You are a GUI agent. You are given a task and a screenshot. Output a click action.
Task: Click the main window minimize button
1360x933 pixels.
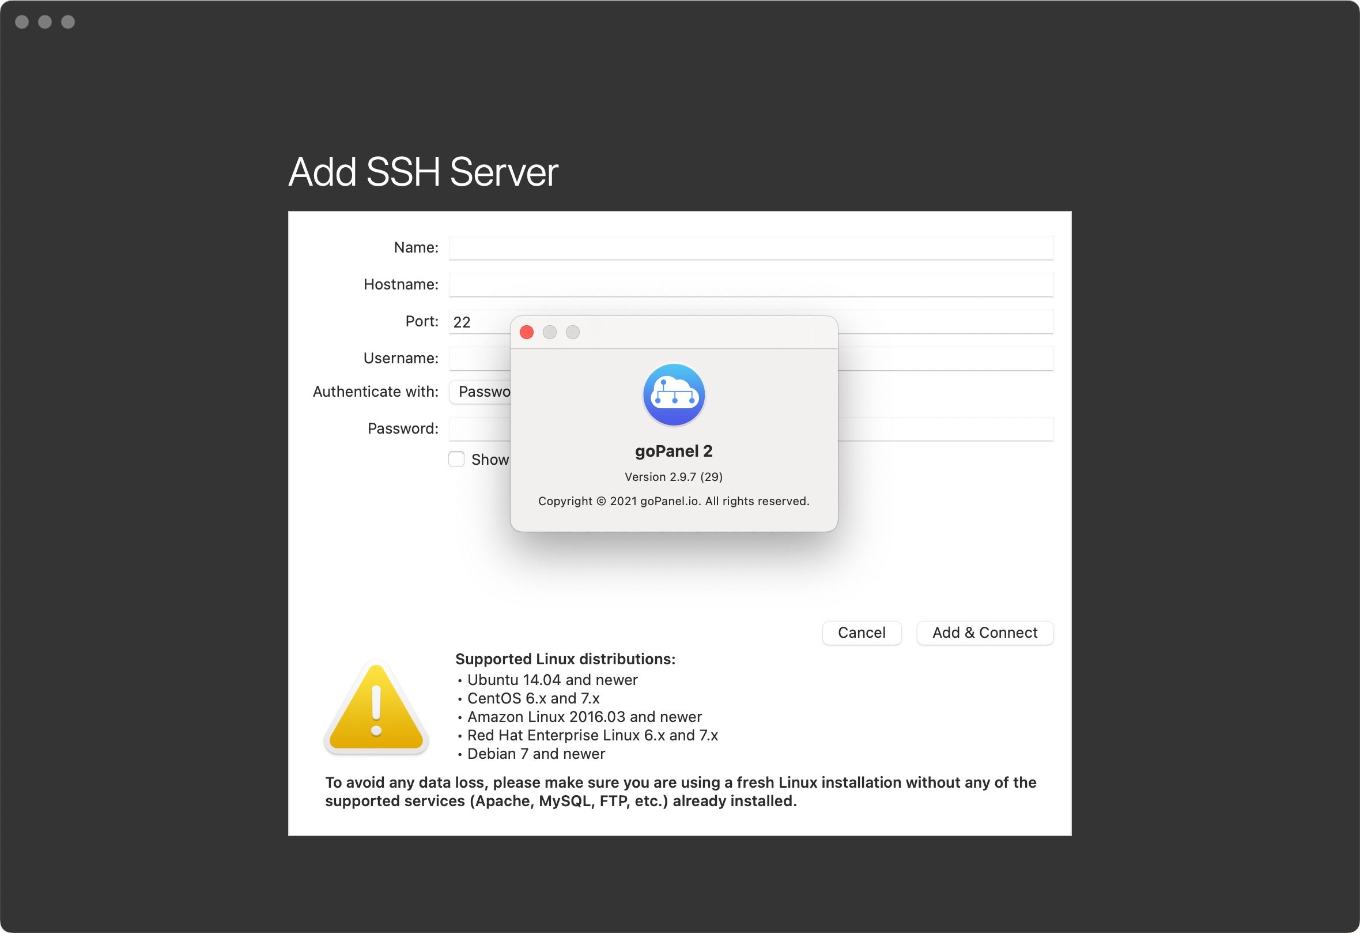point(45,22)
